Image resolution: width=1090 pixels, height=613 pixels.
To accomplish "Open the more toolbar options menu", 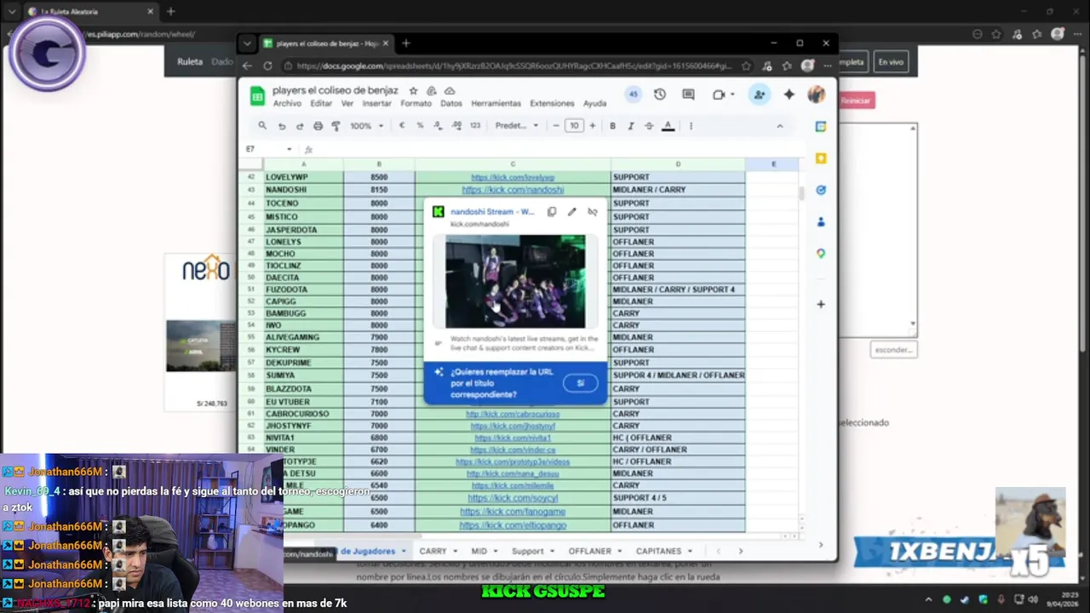I will tap(691, 126).
